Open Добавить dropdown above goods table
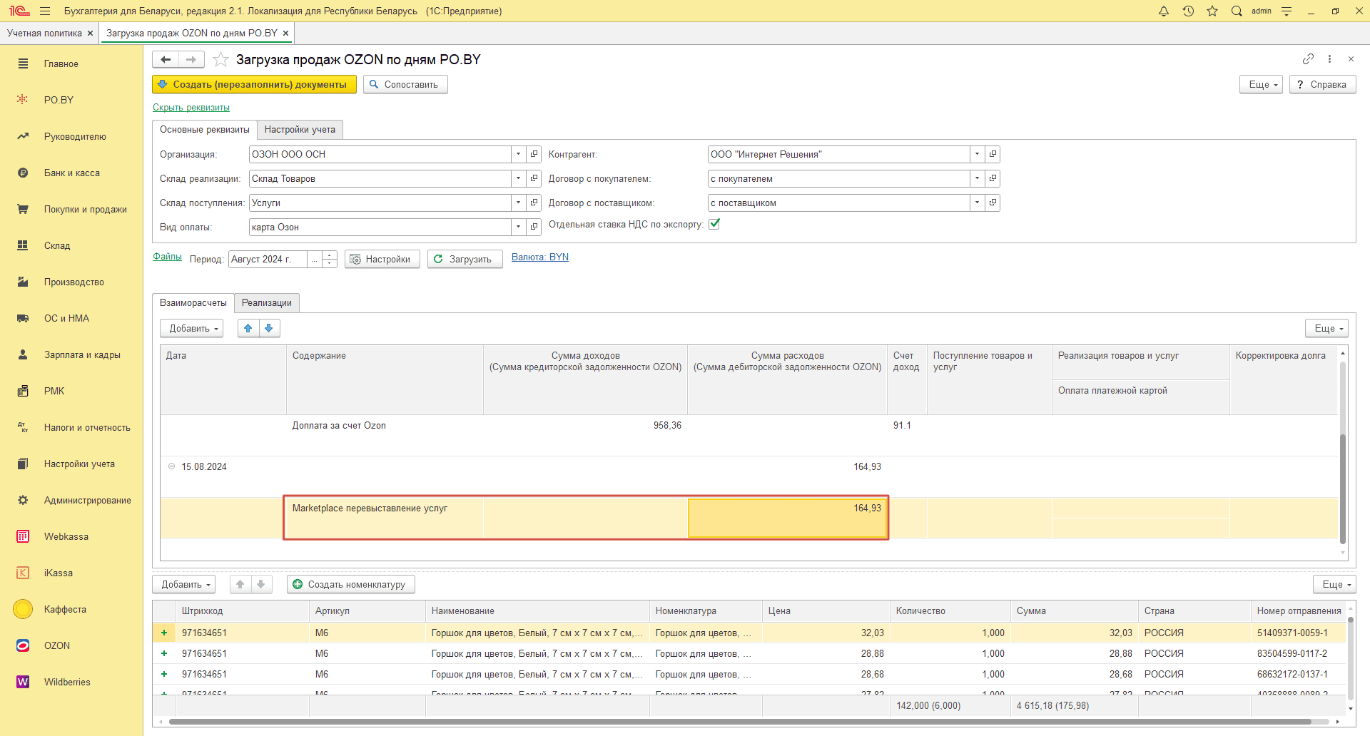The height and width of the screenshot is (736, 1370). pyautogui.click(x=184, y=584)
